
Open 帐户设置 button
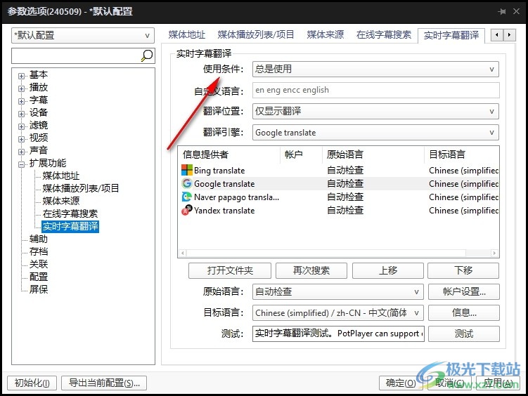click(x=464, y=292)
